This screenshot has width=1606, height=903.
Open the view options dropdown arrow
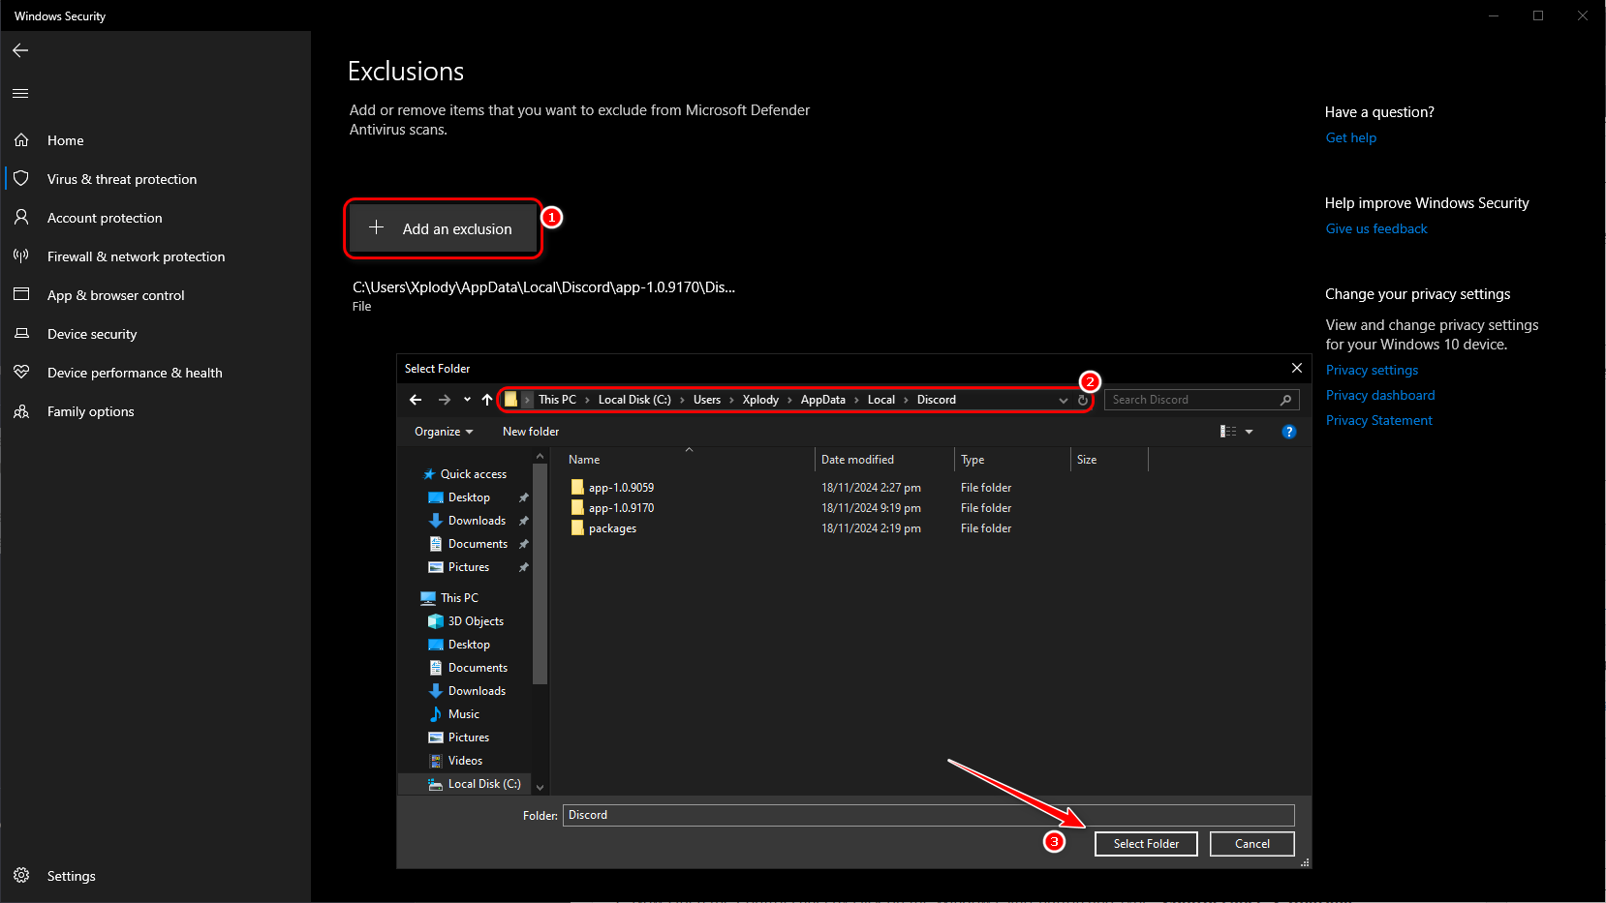(x=1249, y=432)
